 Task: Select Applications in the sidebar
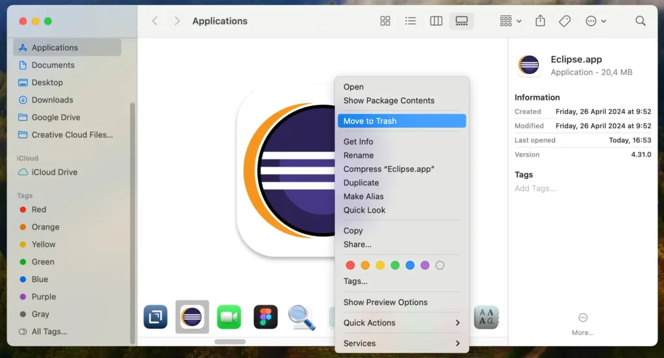pyautogui.click(x=67, y=47)
